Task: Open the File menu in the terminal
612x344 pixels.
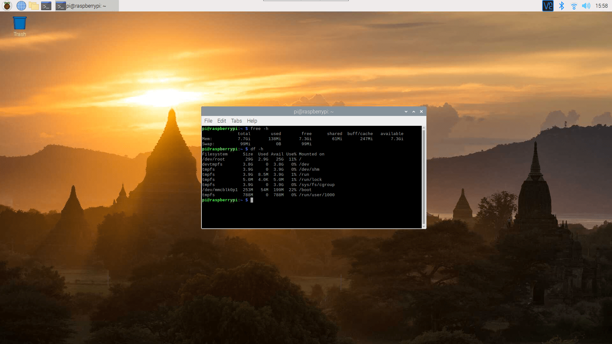Action: click(208, 121)
